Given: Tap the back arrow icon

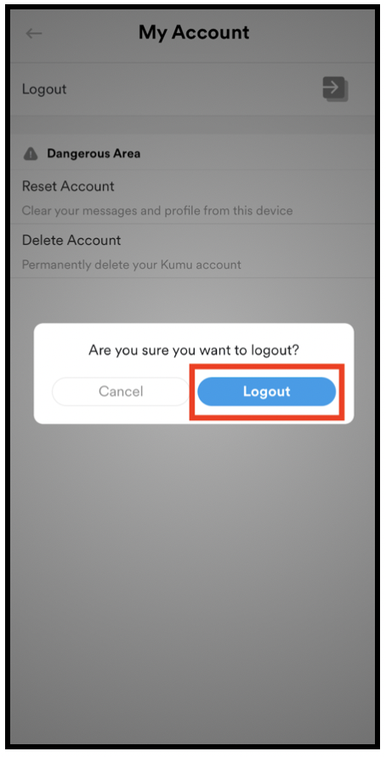Looking at the screenshot, I should click(34, 33).
